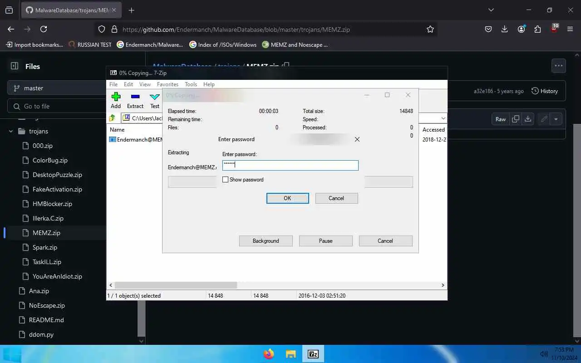This screenshot has width=581, height=363.
Task: Open RUSSIAN TEST bookmark
Action: pos(90,44)
